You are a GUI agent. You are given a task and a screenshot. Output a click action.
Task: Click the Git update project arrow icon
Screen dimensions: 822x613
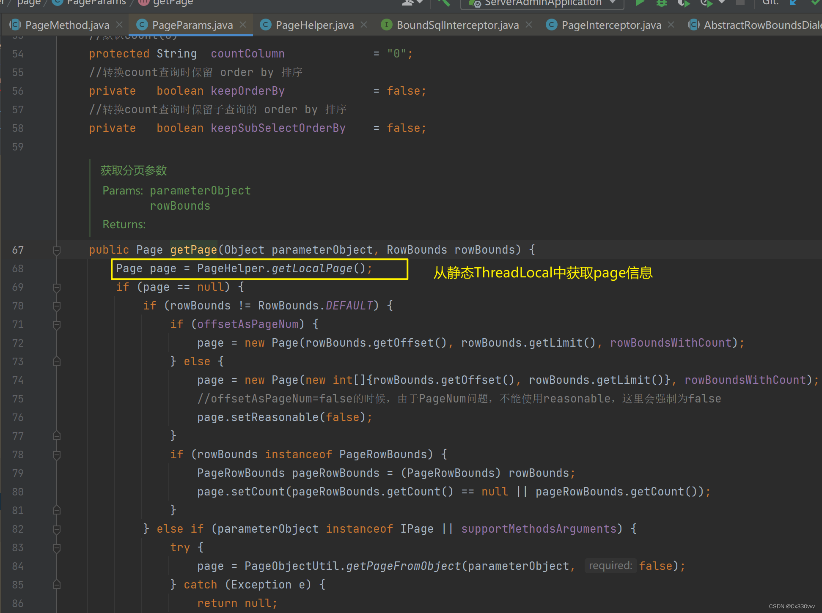tap(793, 3)
